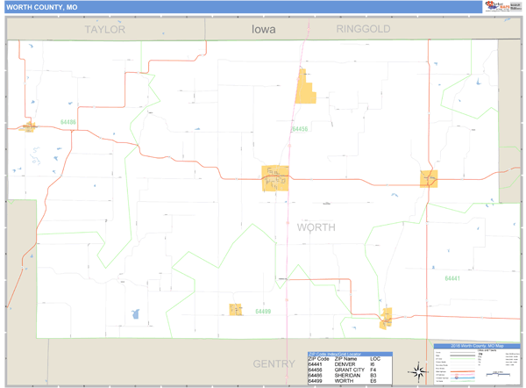Click the map legend title bar
This screenshot has height=388, width=526.
pos(477,347)
